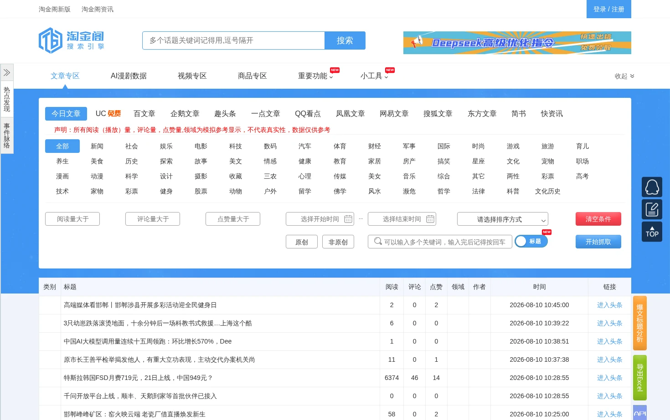Toggle the 非原创 filter
This screenshot has width=670, height=420.
pyautogui.click(x=338, y=242)
